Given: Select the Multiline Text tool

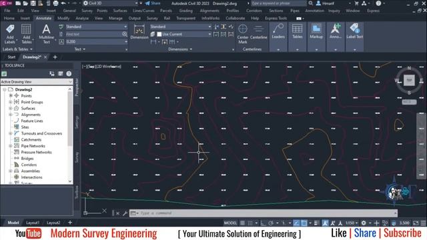Looking at the screenshot, I should [x=46, y=34].
